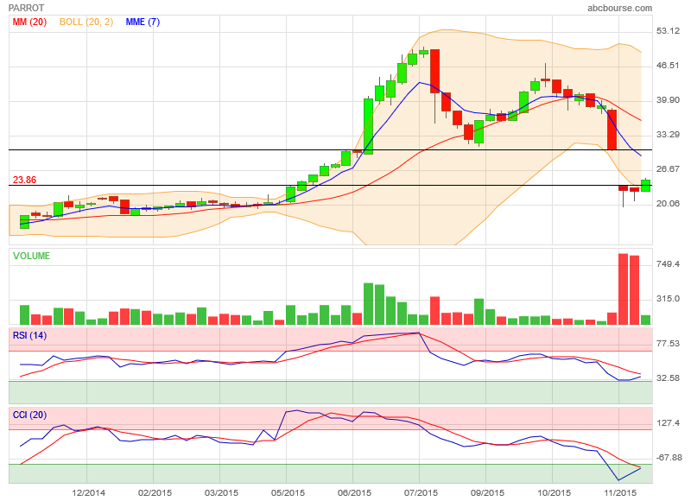Click the 77.53 RSI axis value
The image size is (691, 501).
coord(668,343)
